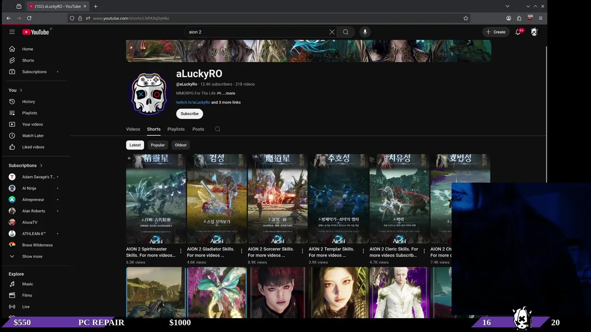
Task: Switch to the Videos tab
Action: [x=133, y=129]
